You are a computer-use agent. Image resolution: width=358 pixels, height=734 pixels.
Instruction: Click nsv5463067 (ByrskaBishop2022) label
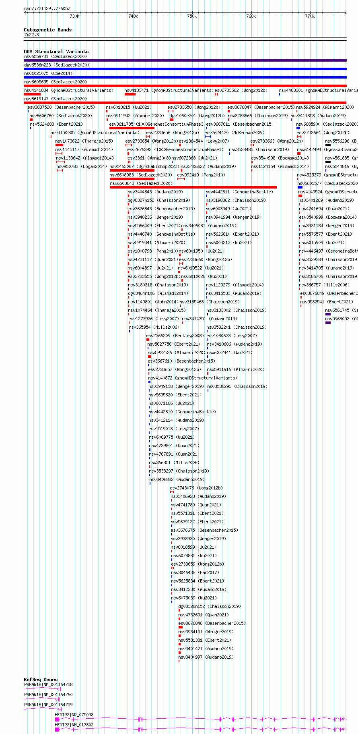tap(144, 166)
